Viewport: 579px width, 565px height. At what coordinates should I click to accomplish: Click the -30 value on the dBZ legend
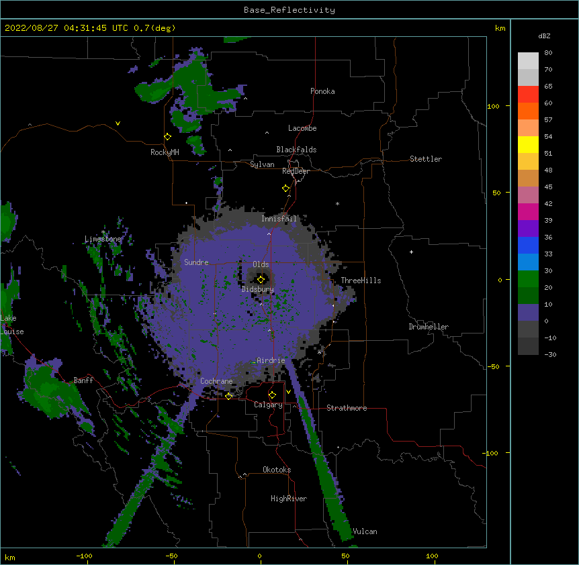pyautogui.click(x=550, y=355)
